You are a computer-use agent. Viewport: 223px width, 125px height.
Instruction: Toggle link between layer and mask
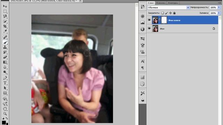click(160, 20)
